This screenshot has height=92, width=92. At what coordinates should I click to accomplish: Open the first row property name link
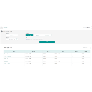click(x=6, y=54)
